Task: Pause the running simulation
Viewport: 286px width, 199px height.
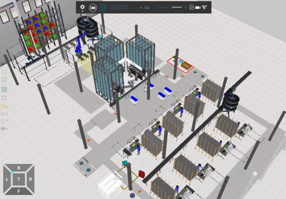Action: 103,8
